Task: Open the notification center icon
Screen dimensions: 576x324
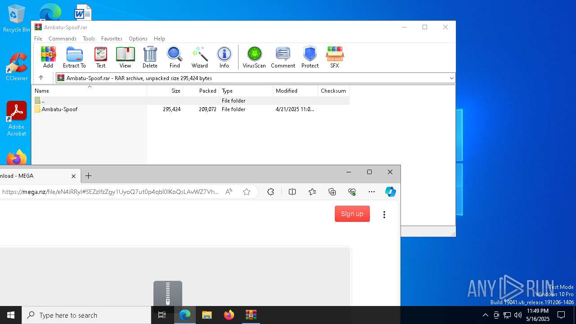Action: pyautogui.click(x=561, y=315)
